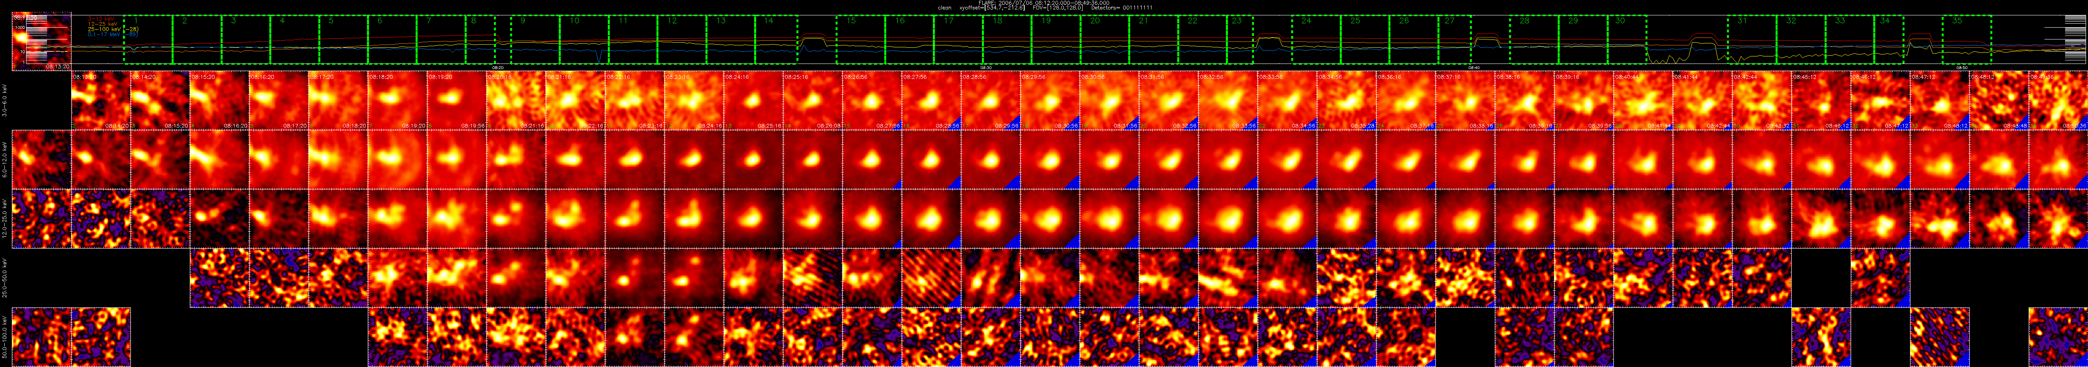This screenshot has width=2088, height=367.
Task: Click the 08:20 time axis label
Action: click(x=498, y=67)
